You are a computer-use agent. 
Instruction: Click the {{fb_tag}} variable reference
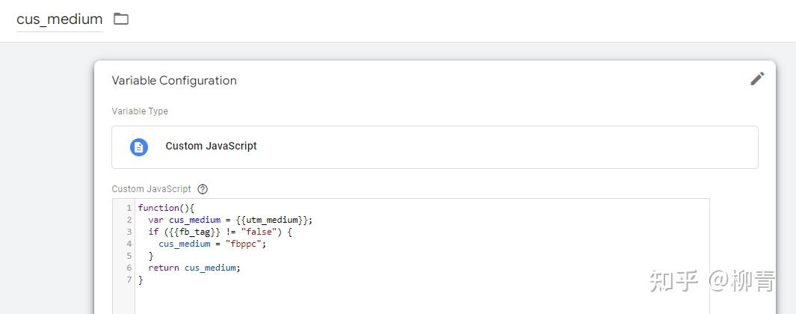click(x=184, y=232)
